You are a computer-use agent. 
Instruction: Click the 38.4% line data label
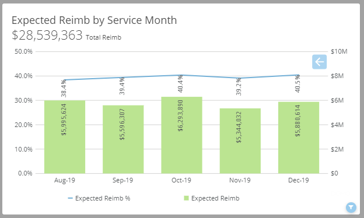pyautogui.click(x=64, y=89)
